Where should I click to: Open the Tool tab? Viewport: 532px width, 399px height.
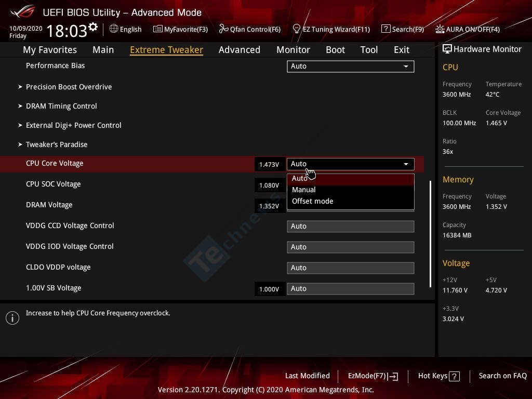click(369, 50)
